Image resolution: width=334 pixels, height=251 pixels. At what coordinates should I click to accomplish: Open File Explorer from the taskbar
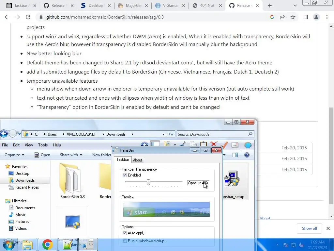[27, 244]
